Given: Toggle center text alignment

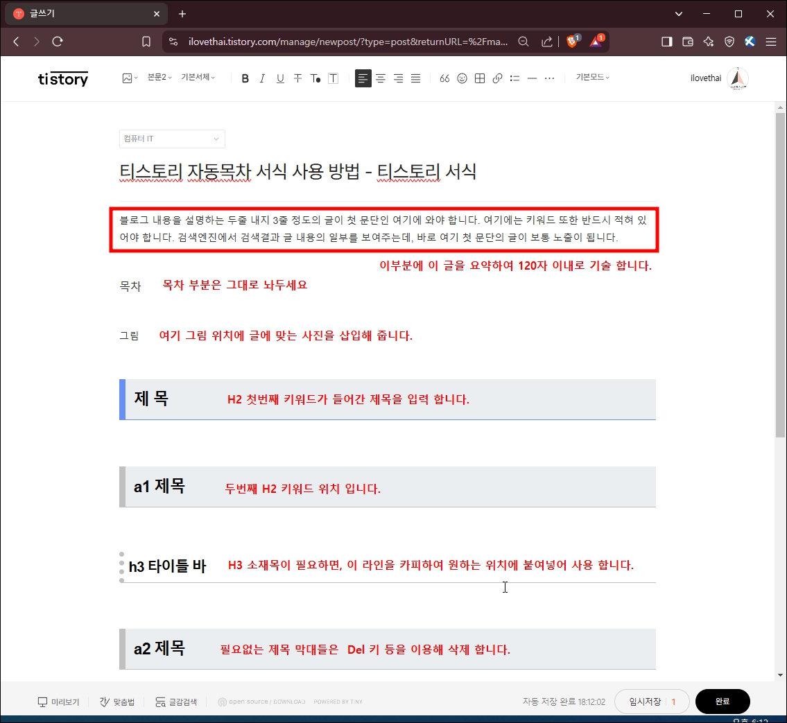Looking at the screenshot, I should click(381, 78).
